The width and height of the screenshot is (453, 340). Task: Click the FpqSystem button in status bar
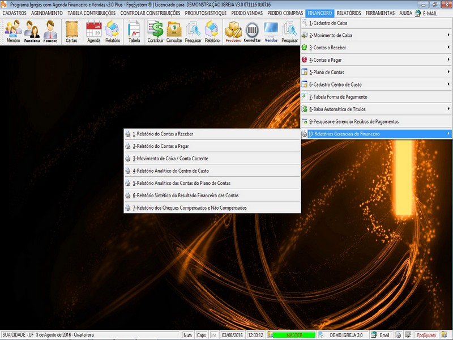(426, 335)
